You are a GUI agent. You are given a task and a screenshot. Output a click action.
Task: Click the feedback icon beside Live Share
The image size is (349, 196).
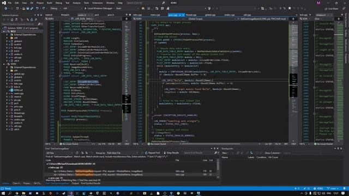click(344, 9)
